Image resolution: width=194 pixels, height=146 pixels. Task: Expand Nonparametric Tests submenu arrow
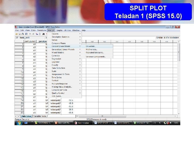pyautogui.click(x=80, y=74)
